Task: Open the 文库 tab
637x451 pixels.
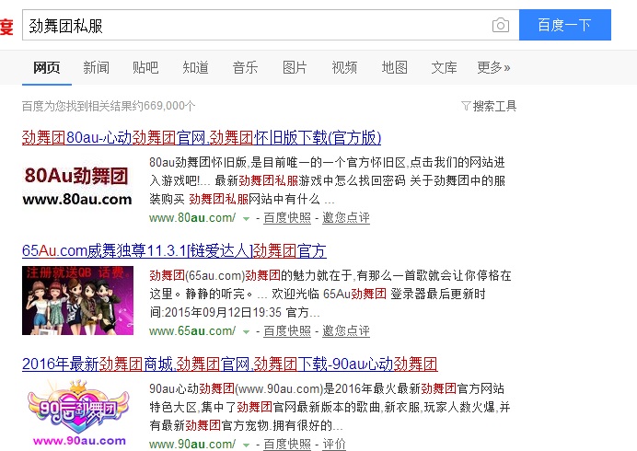Action: [444, 67]
